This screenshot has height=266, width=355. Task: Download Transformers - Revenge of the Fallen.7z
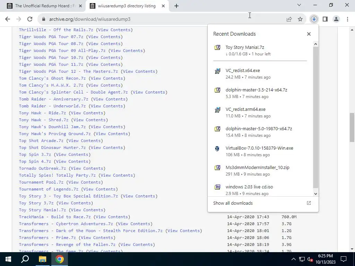point(67,245)
